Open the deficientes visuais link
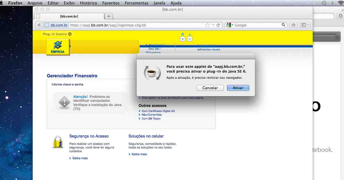This screenshot has height=180, width=344. point(208,49)
